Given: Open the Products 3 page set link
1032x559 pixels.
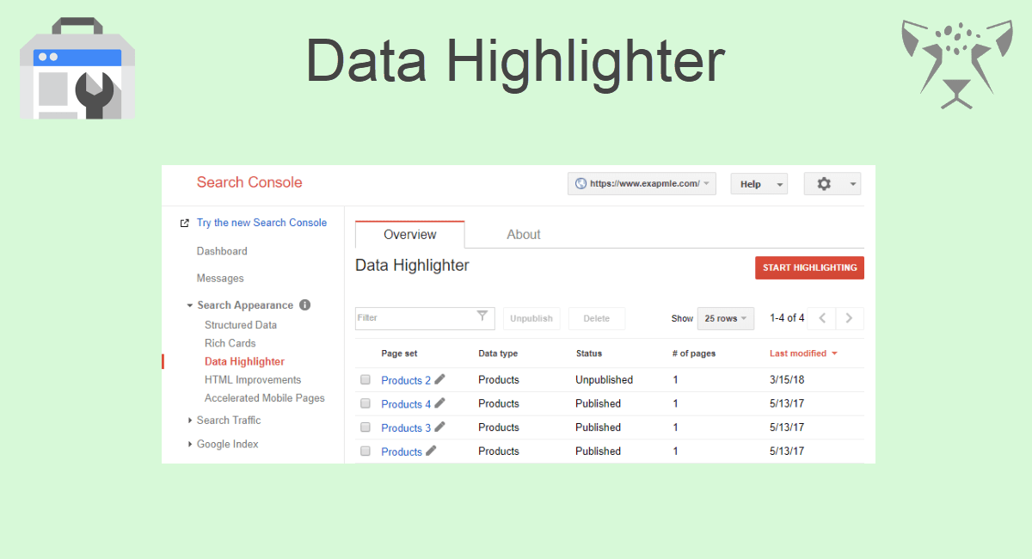Looking at the screenshot, I should (x=406, y=427).
